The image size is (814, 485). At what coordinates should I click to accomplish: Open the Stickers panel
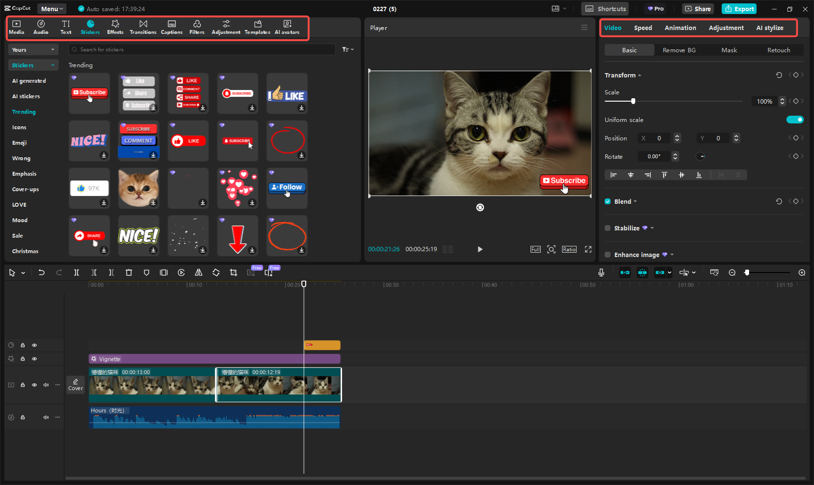point(90,27)
